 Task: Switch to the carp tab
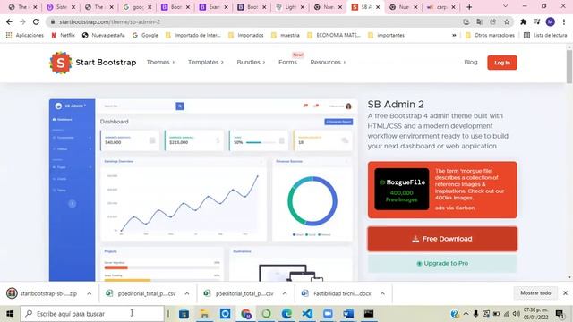[x=441, y=7]
